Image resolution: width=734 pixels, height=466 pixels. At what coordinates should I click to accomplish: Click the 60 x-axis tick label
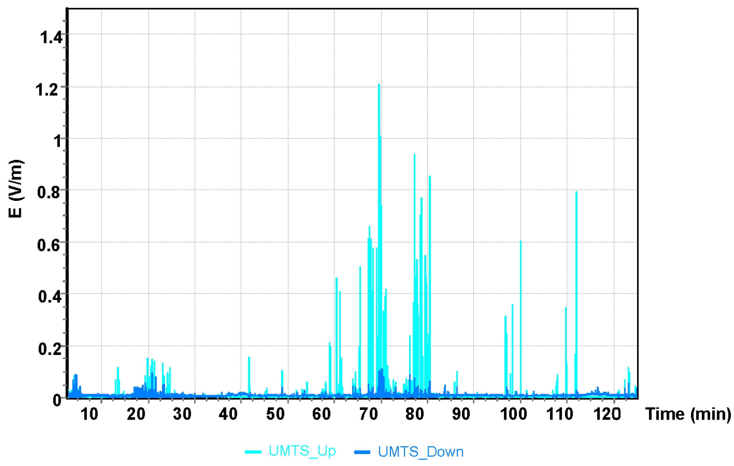[321, 414]
